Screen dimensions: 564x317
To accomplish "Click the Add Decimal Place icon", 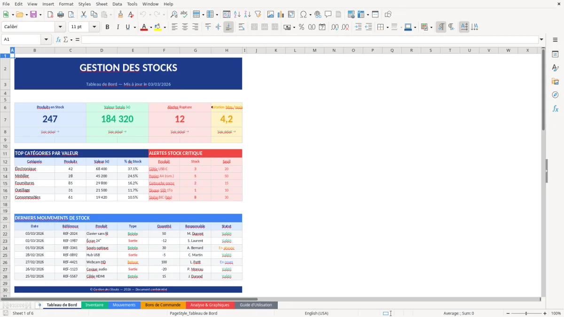I will tap(334, 27).
